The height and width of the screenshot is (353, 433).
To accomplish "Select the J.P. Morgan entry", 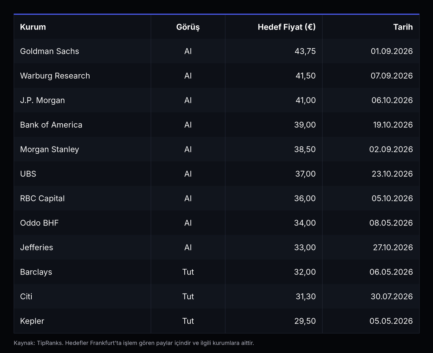I will coord(42,100).
